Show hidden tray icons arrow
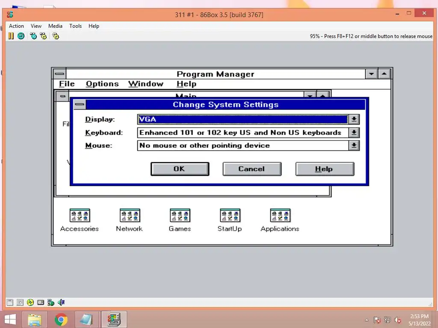The image size is (438, 328). click(x=367, y=320)
